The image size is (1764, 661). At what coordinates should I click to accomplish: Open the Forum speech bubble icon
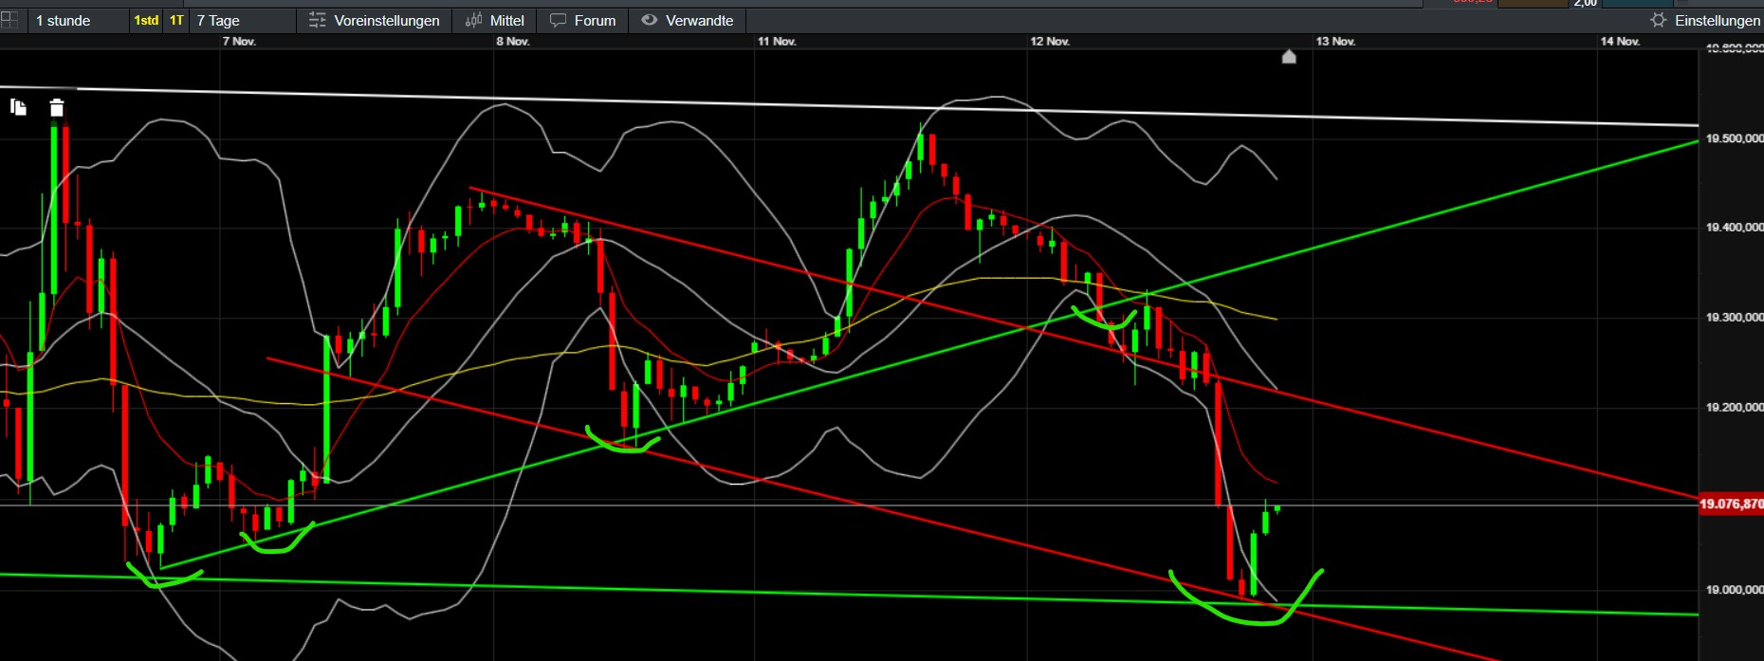pos(559,20)
